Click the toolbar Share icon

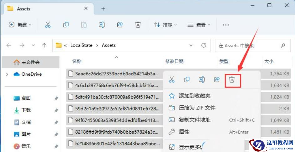coord(120,25)
